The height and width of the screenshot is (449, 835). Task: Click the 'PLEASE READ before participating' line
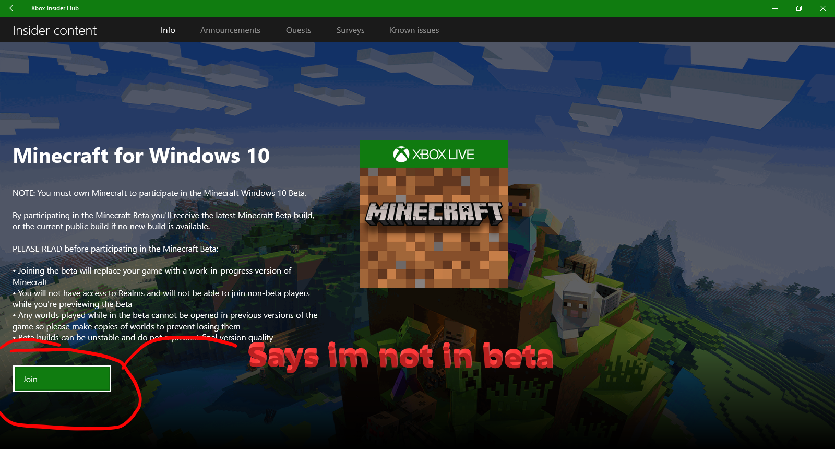[115, 249]
